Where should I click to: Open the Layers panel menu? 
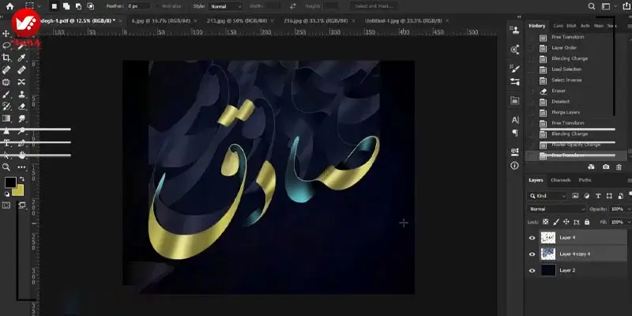(629, 181)
